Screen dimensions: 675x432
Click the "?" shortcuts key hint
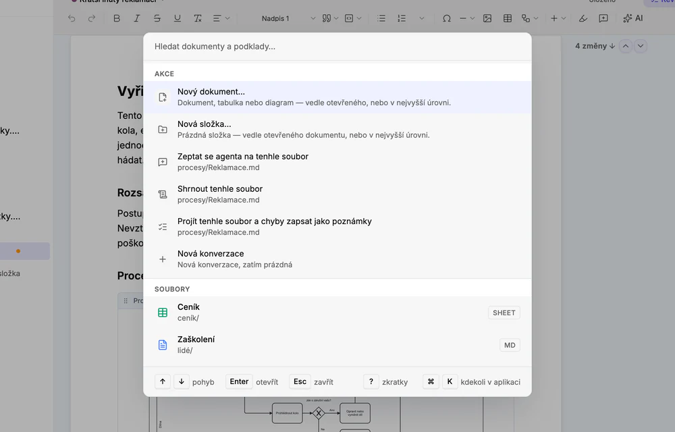click(371, 381)
